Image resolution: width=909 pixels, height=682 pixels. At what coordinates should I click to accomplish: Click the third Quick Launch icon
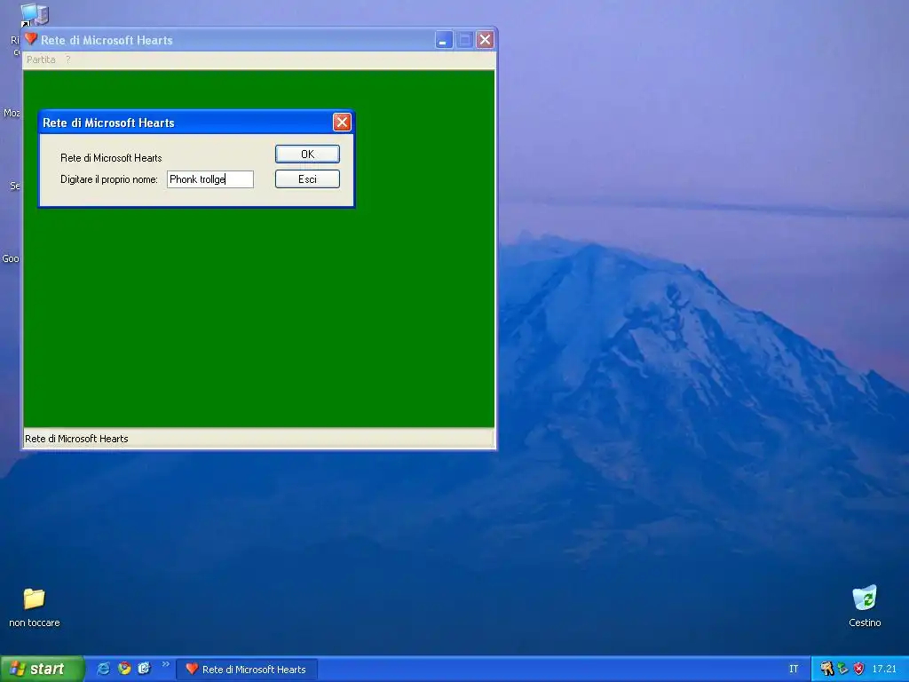(145, 669)
